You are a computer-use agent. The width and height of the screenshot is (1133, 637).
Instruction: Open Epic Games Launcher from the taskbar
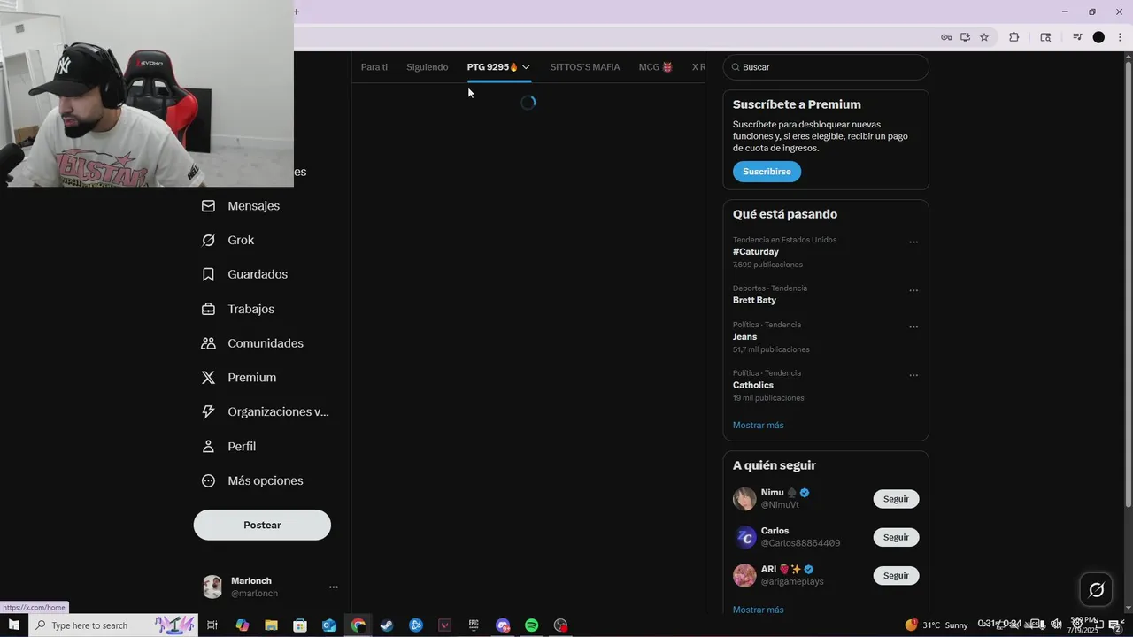click(474, 625)
